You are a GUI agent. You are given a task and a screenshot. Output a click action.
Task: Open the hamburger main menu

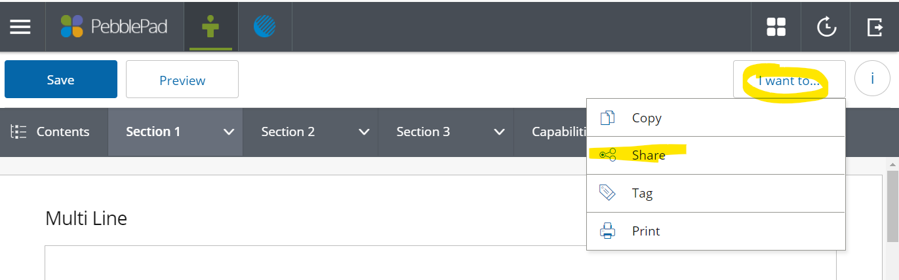tap(20, 27)
